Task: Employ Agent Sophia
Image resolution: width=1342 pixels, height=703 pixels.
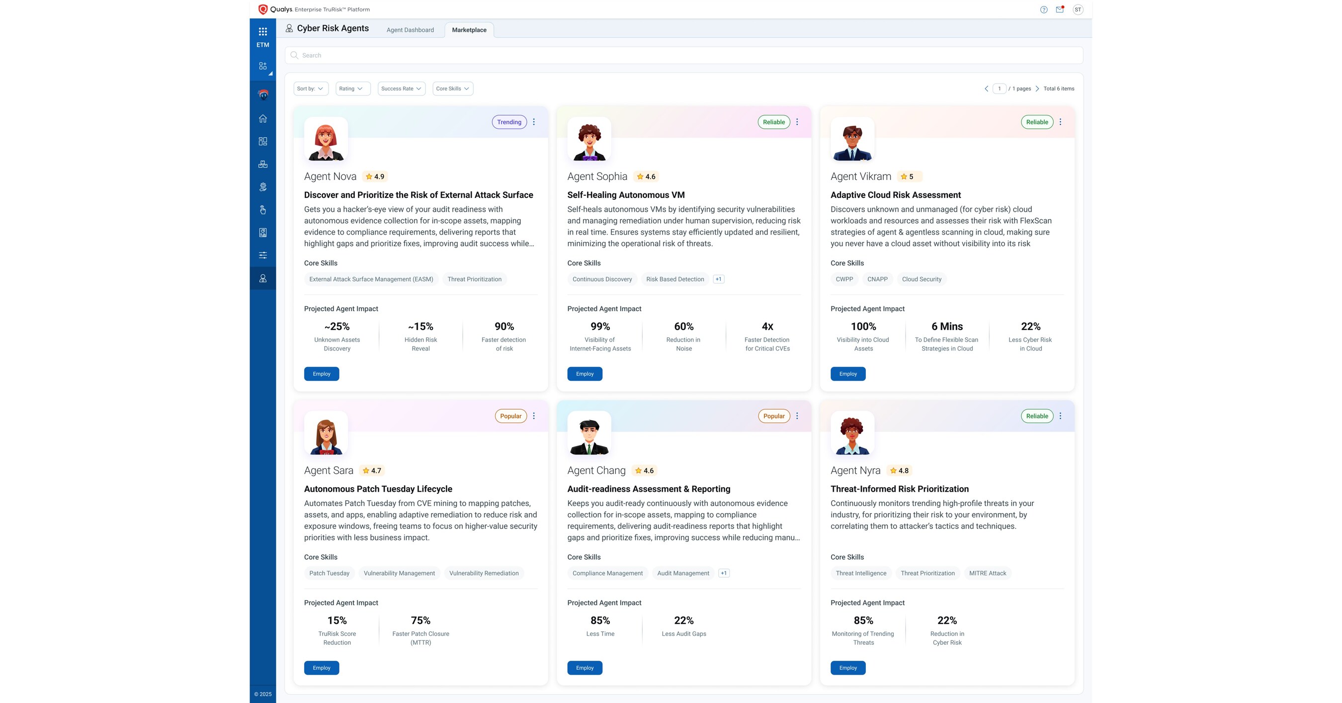Action: pyautogui.click(x=585, y=374)
